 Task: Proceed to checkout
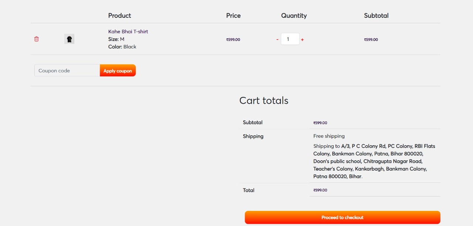(x=342, y=218)
